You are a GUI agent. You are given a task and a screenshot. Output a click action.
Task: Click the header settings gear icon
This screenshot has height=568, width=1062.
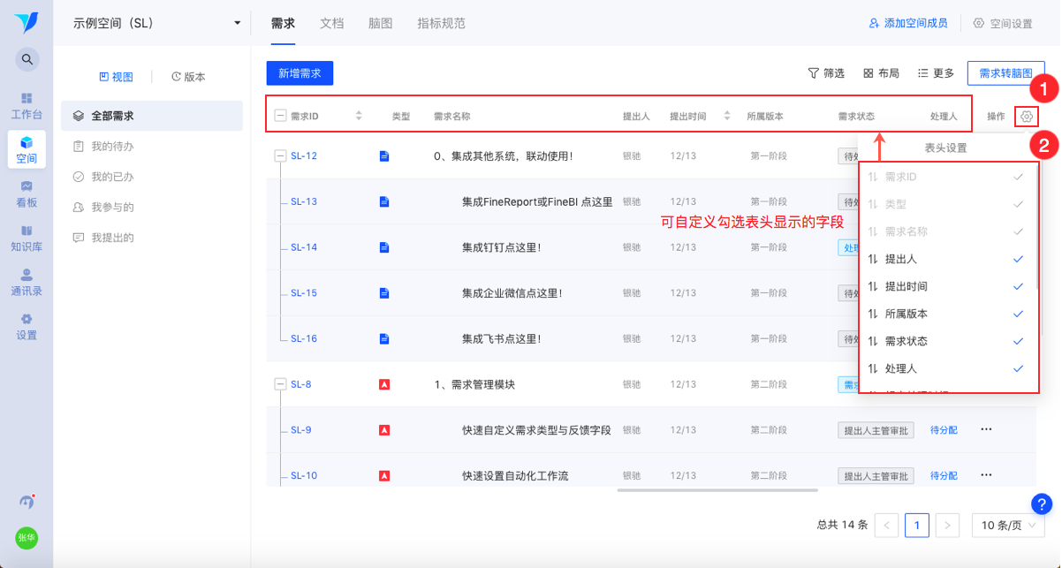click(x=1027, y=117)
